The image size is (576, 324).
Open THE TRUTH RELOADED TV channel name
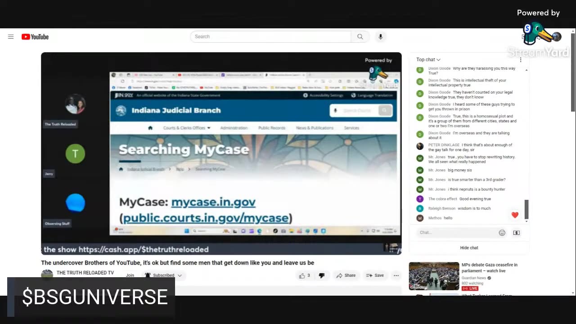[x=85, y=273]
